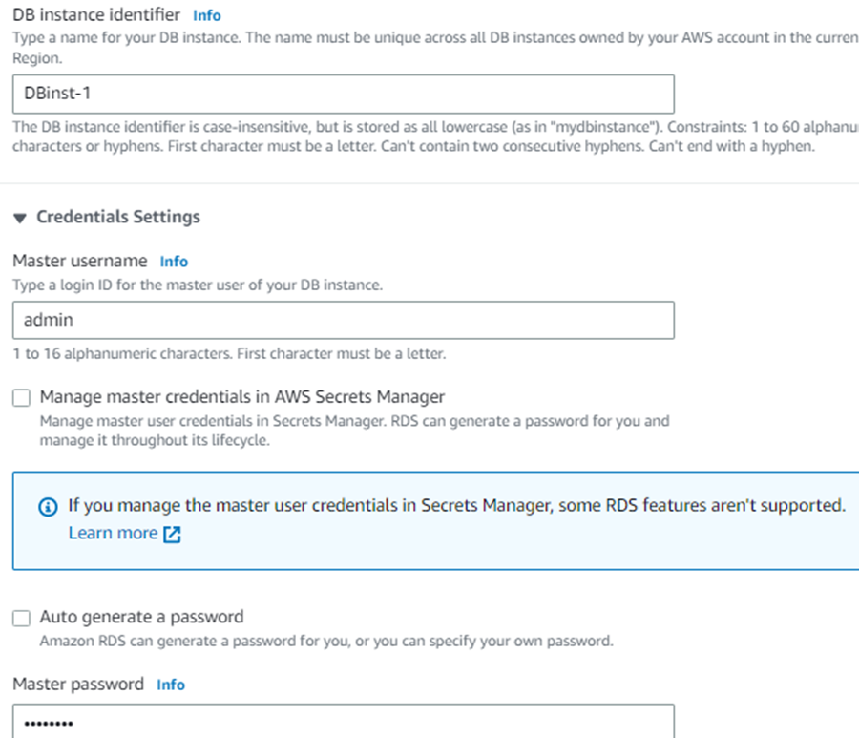This screenshot has height=738, width=859.
Task: Click the blue informational banner about Secrets Manager
Action: point(429,518)
